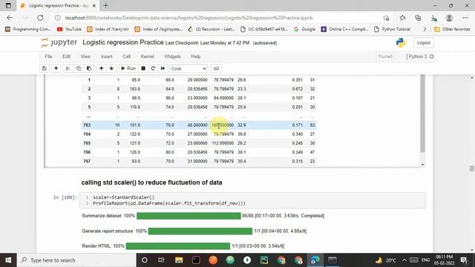This screenshot has height=267, width=475.
Task: Open the Edit menu
Action: (66, 56)
